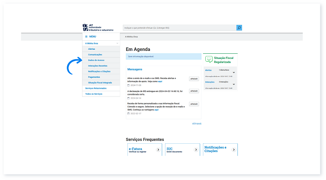Open Situação Fiscal Integrada menu item

100,83
